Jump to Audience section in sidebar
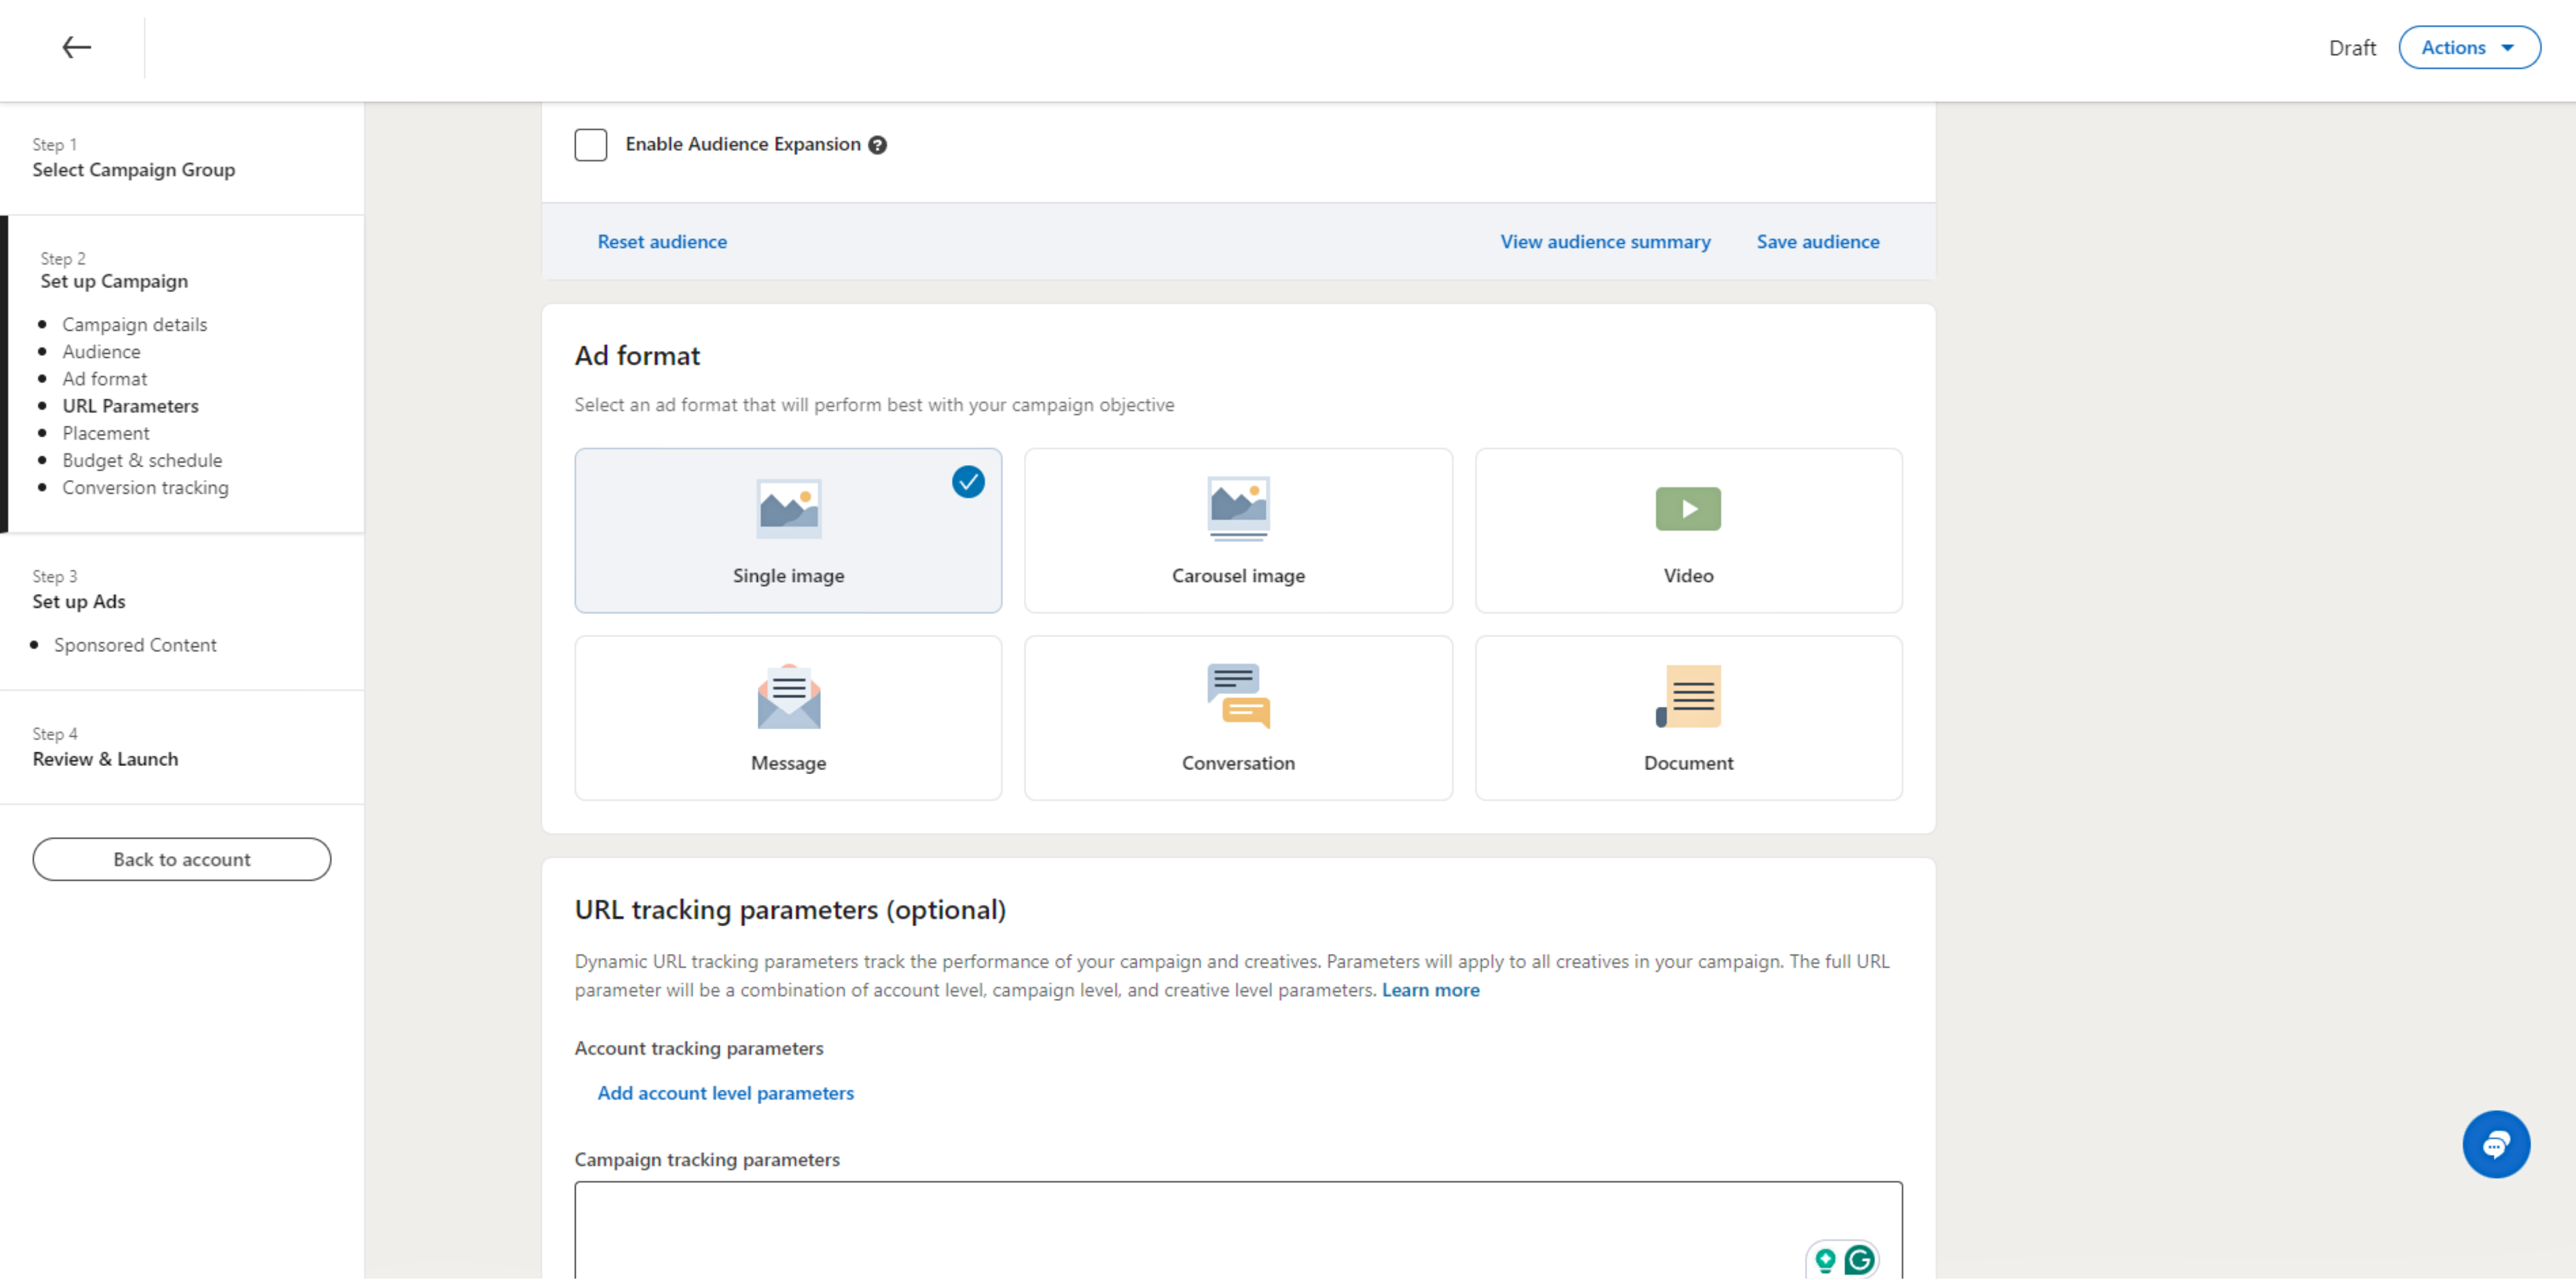 pos(101,352)
